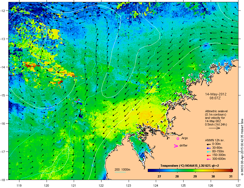
Task: Click the 'drifter' legend label
Action: click(184, 145)
